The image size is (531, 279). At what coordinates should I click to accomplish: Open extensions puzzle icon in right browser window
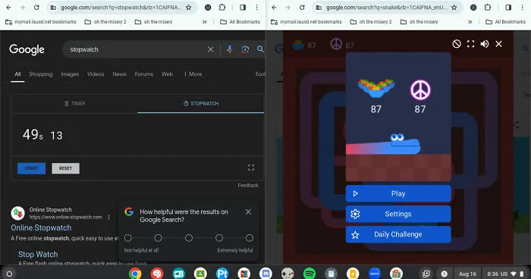(487, 7)
